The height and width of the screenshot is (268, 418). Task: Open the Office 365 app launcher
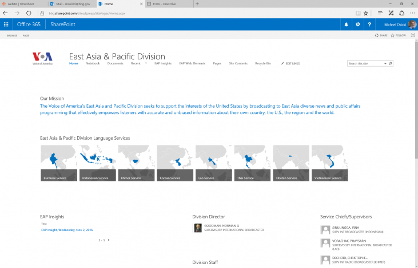click(6, 25)
